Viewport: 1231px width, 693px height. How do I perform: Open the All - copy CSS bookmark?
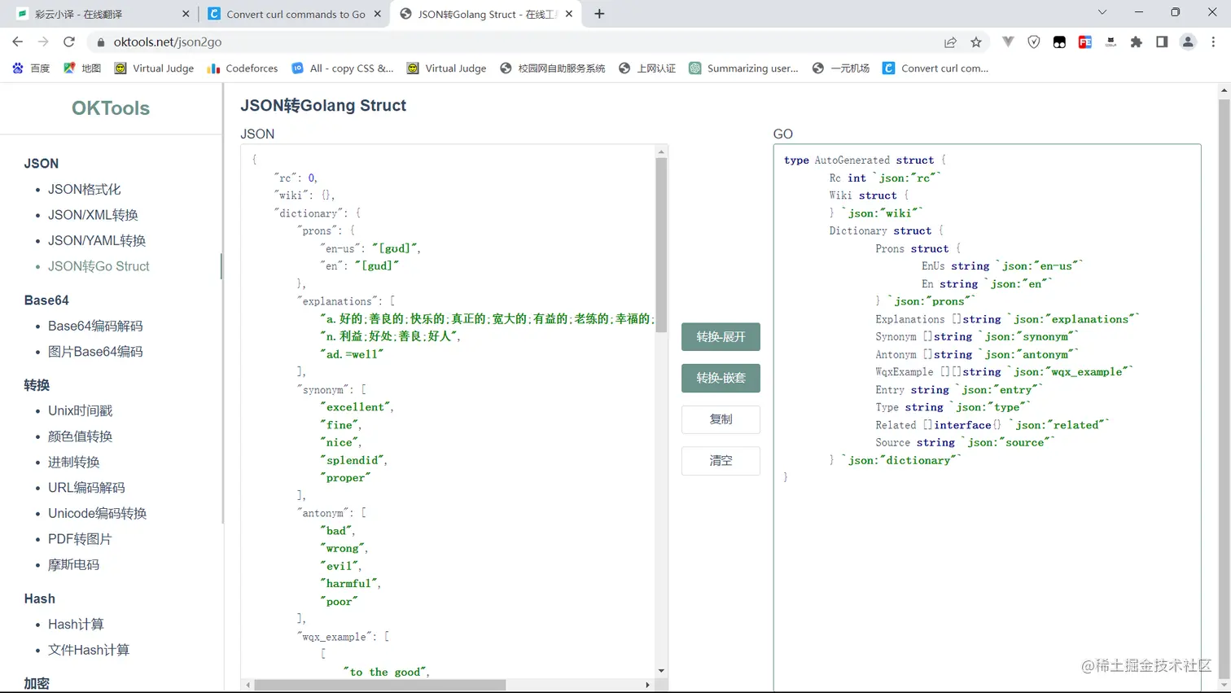[x=343, y=68]
